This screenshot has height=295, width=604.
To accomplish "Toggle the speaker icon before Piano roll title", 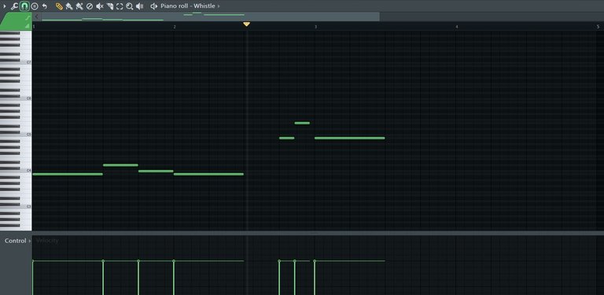I will point(153,6).
